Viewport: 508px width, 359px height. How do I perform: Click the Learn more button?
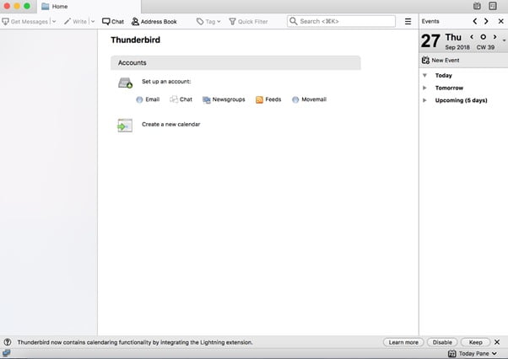403,342
